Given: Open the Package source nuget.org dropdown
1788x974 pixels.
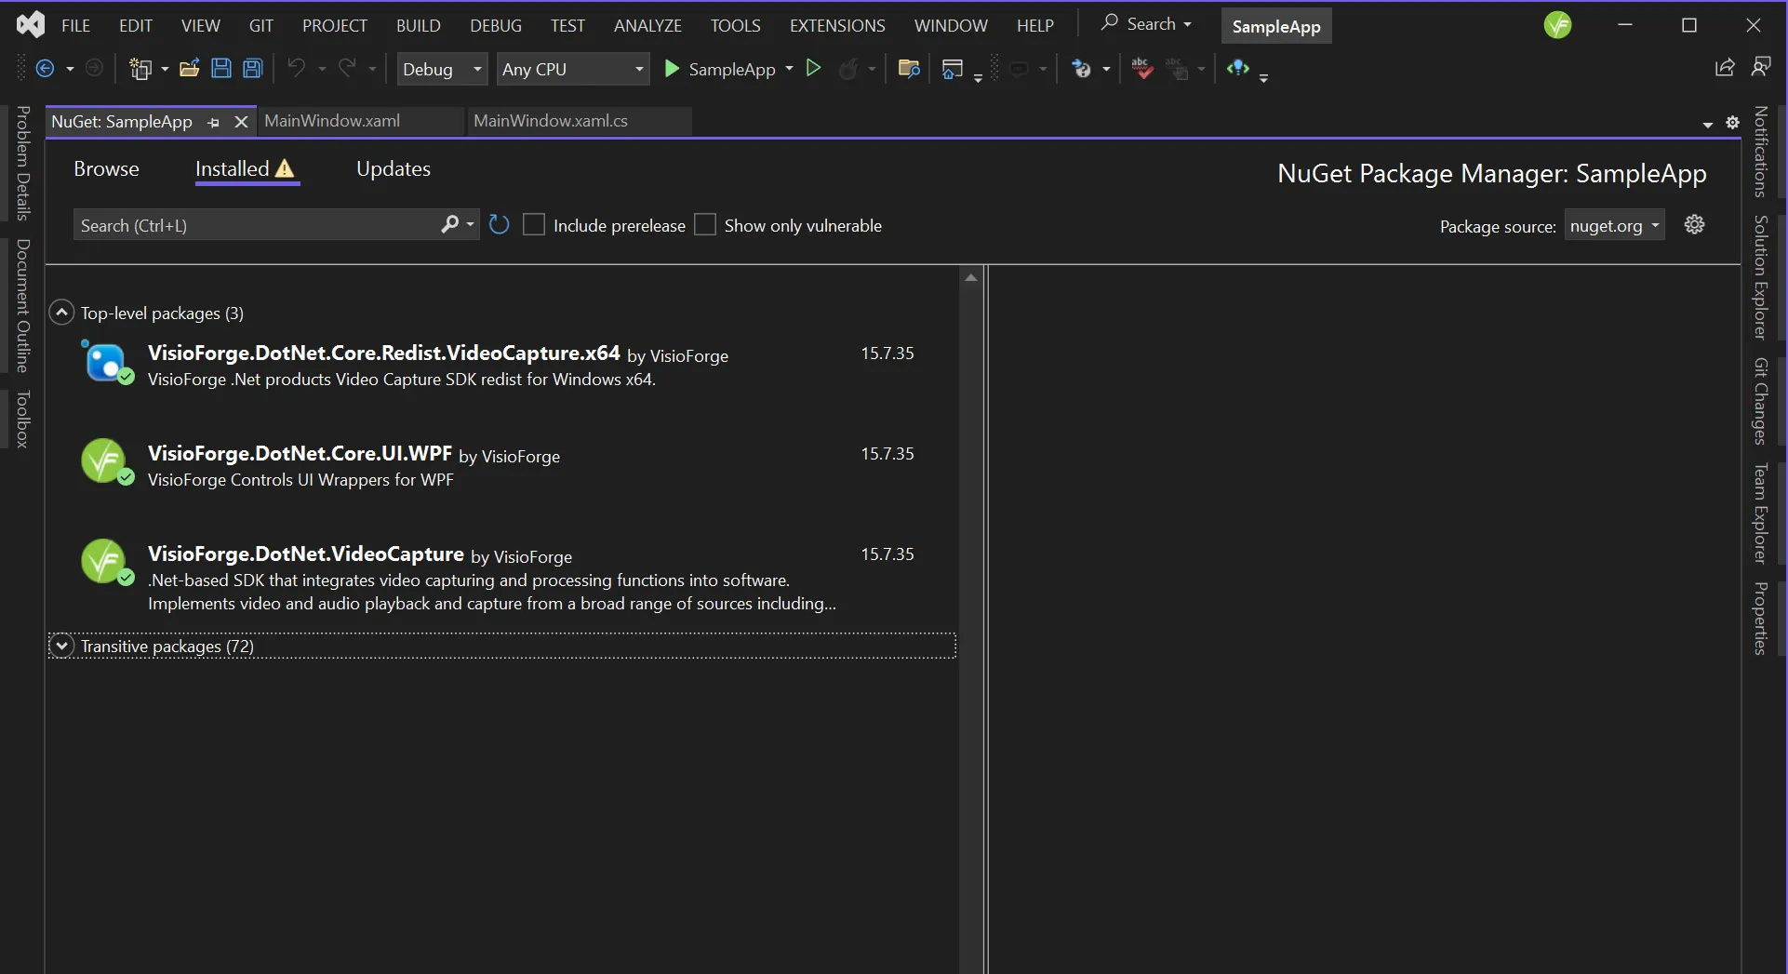Looking at the screenshot, I should click(x=1614, y=226).
